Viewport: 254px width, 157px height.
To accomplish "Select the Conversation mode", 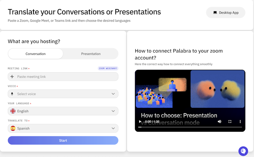I will pyautogui.click(x=36, y=54).
